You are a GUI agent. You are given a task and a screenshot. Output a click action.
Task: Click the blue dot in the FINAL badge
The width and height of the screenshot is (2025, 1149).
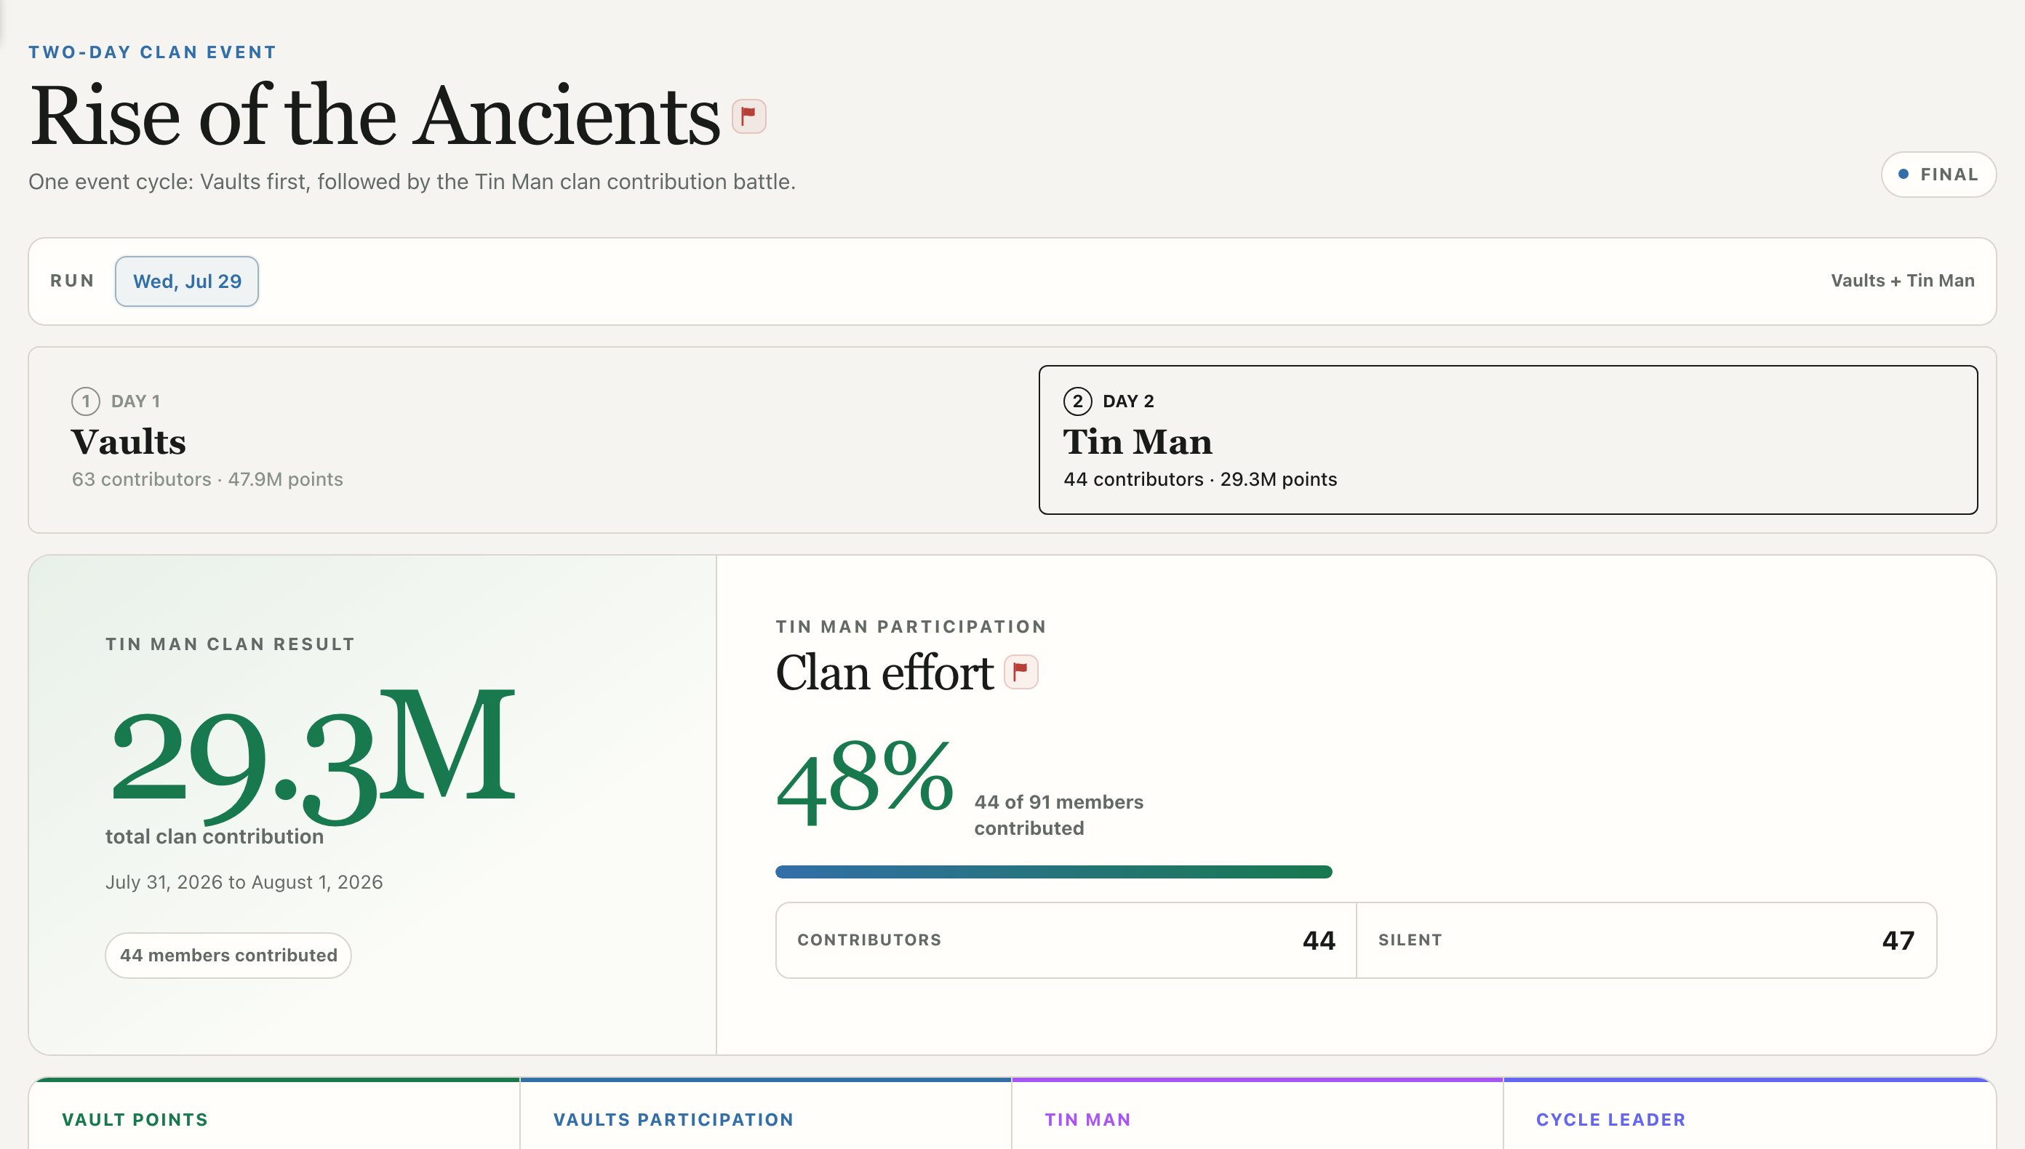[1903, 175]
